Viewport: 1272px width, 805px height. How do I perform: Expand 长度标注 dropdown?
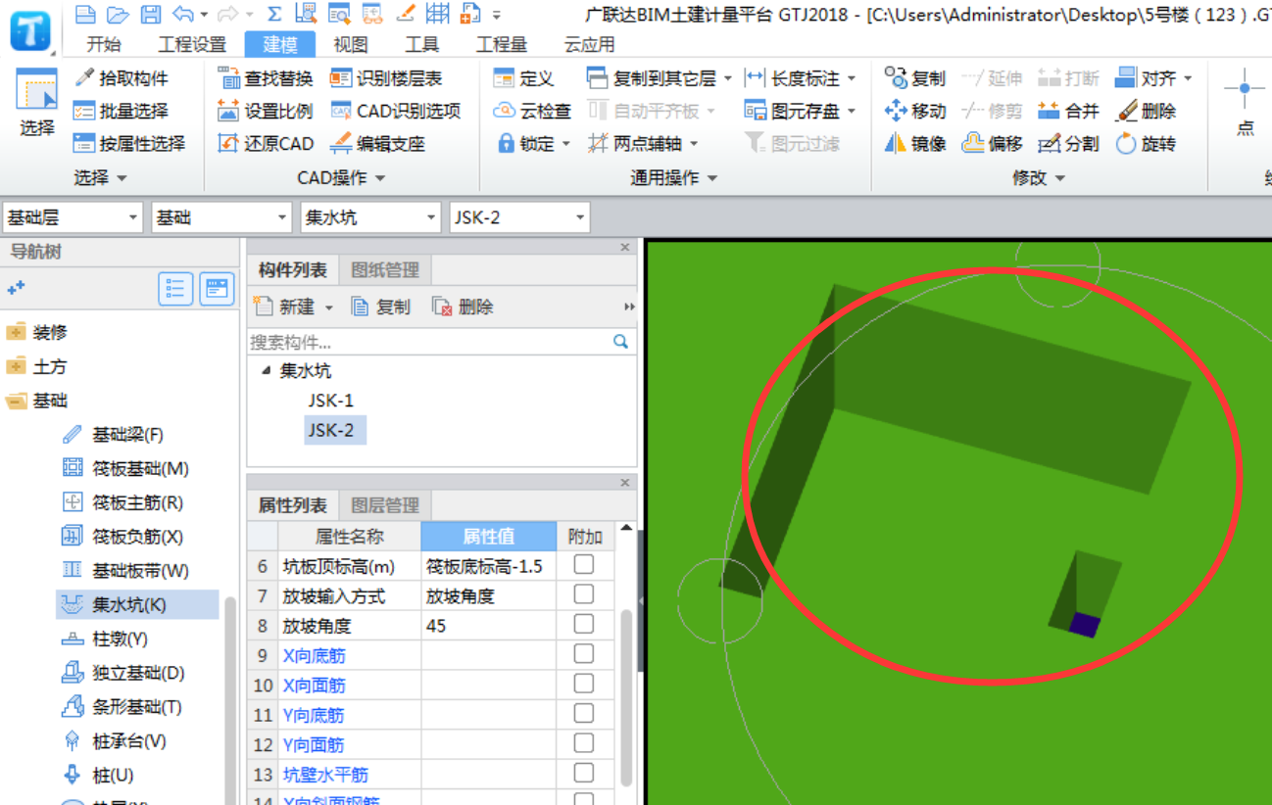pyautogui.click(x=851, y=78)
